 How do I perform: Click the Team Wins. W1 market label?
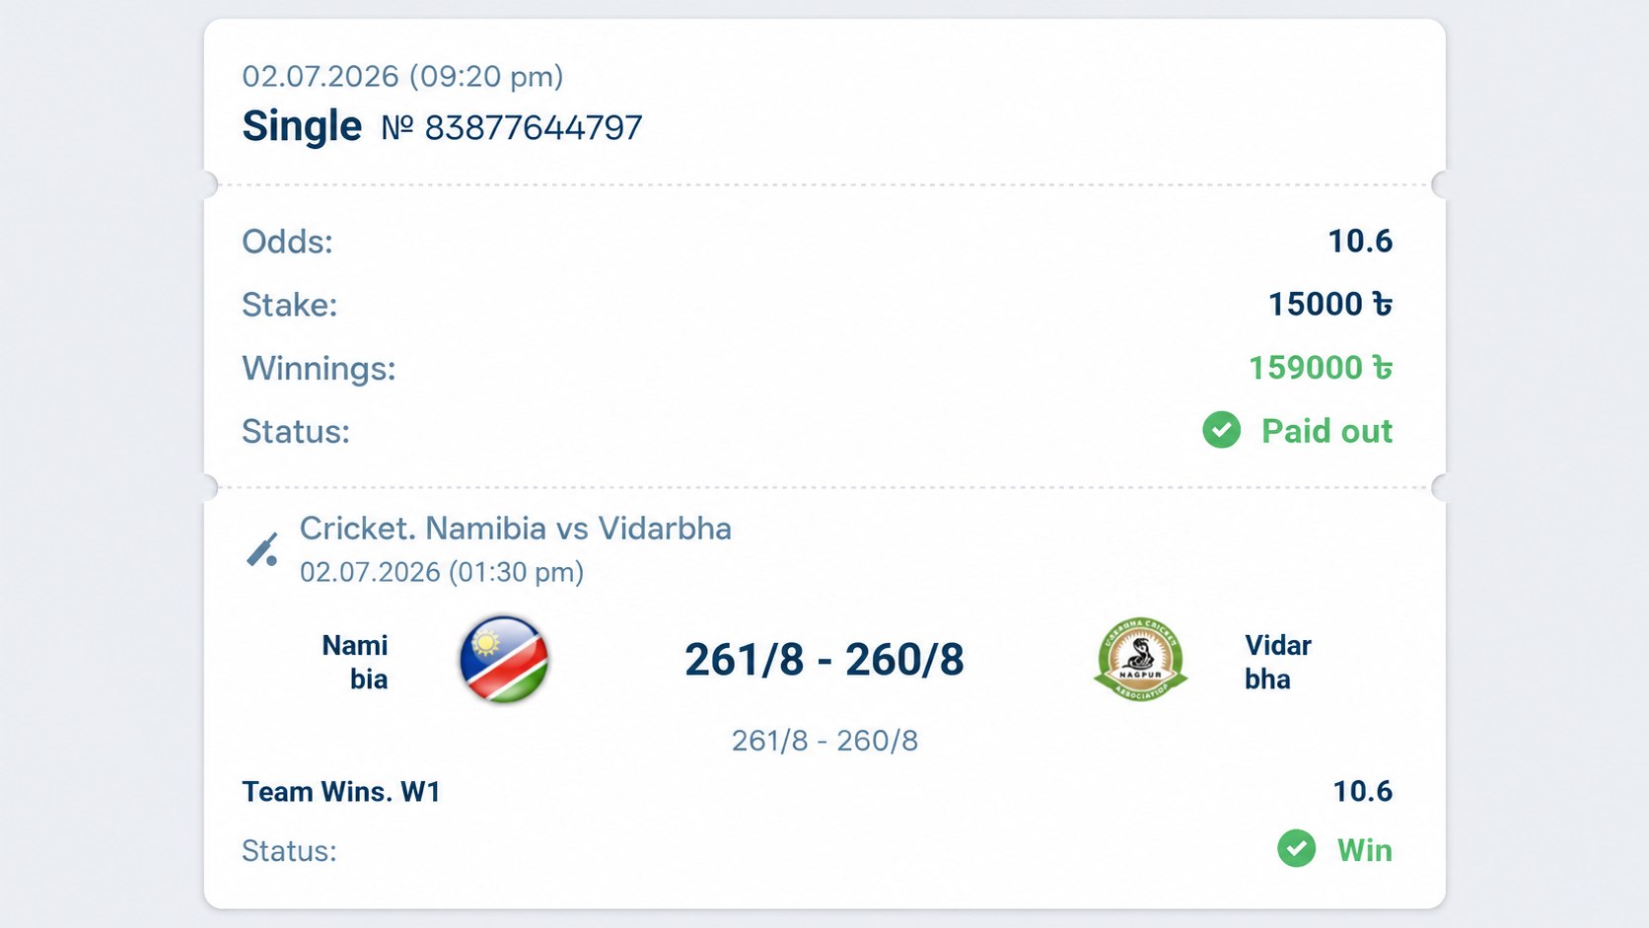(x=341, y=792)
